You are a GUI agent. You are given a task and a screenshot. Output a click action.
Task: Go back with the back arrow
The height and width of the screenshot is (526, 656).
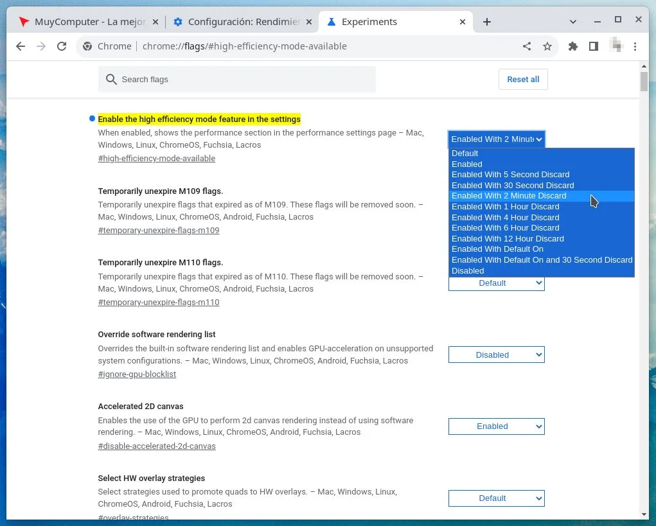21,46
